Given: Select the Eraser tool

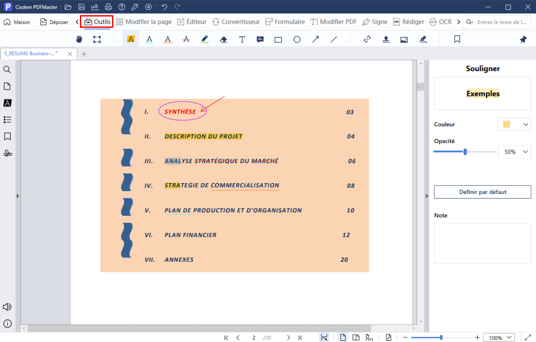Looking at the screenshot, I should coord(224,39).
